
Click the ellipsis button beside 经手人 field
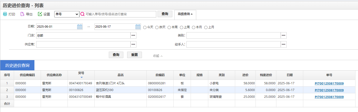[x=284, y=44]
